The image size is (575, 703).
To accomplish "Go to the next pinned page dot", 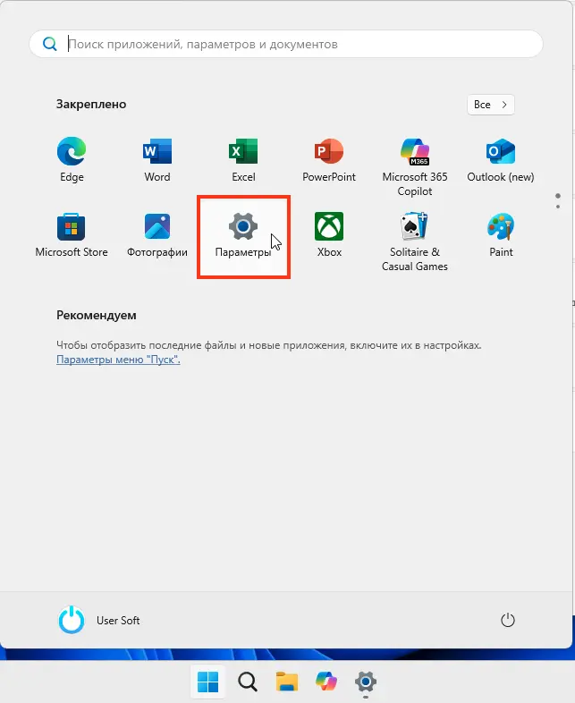I will (x=558, y=207).
